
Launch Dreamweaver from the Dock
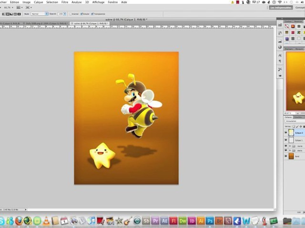point(183,221)
